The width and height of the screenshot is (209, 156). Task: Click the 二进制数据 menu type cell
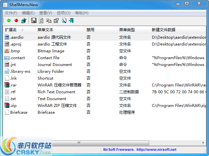tap(129, 92)
